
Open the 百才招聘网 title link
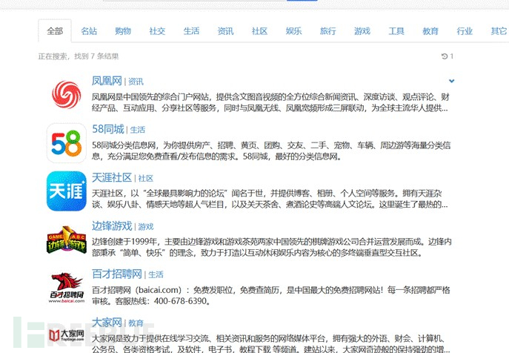pyautogui.click(x=117, y=274)
